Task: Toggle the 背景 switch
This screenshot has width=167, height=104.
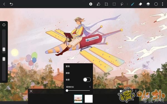Action: coord(87,80)
